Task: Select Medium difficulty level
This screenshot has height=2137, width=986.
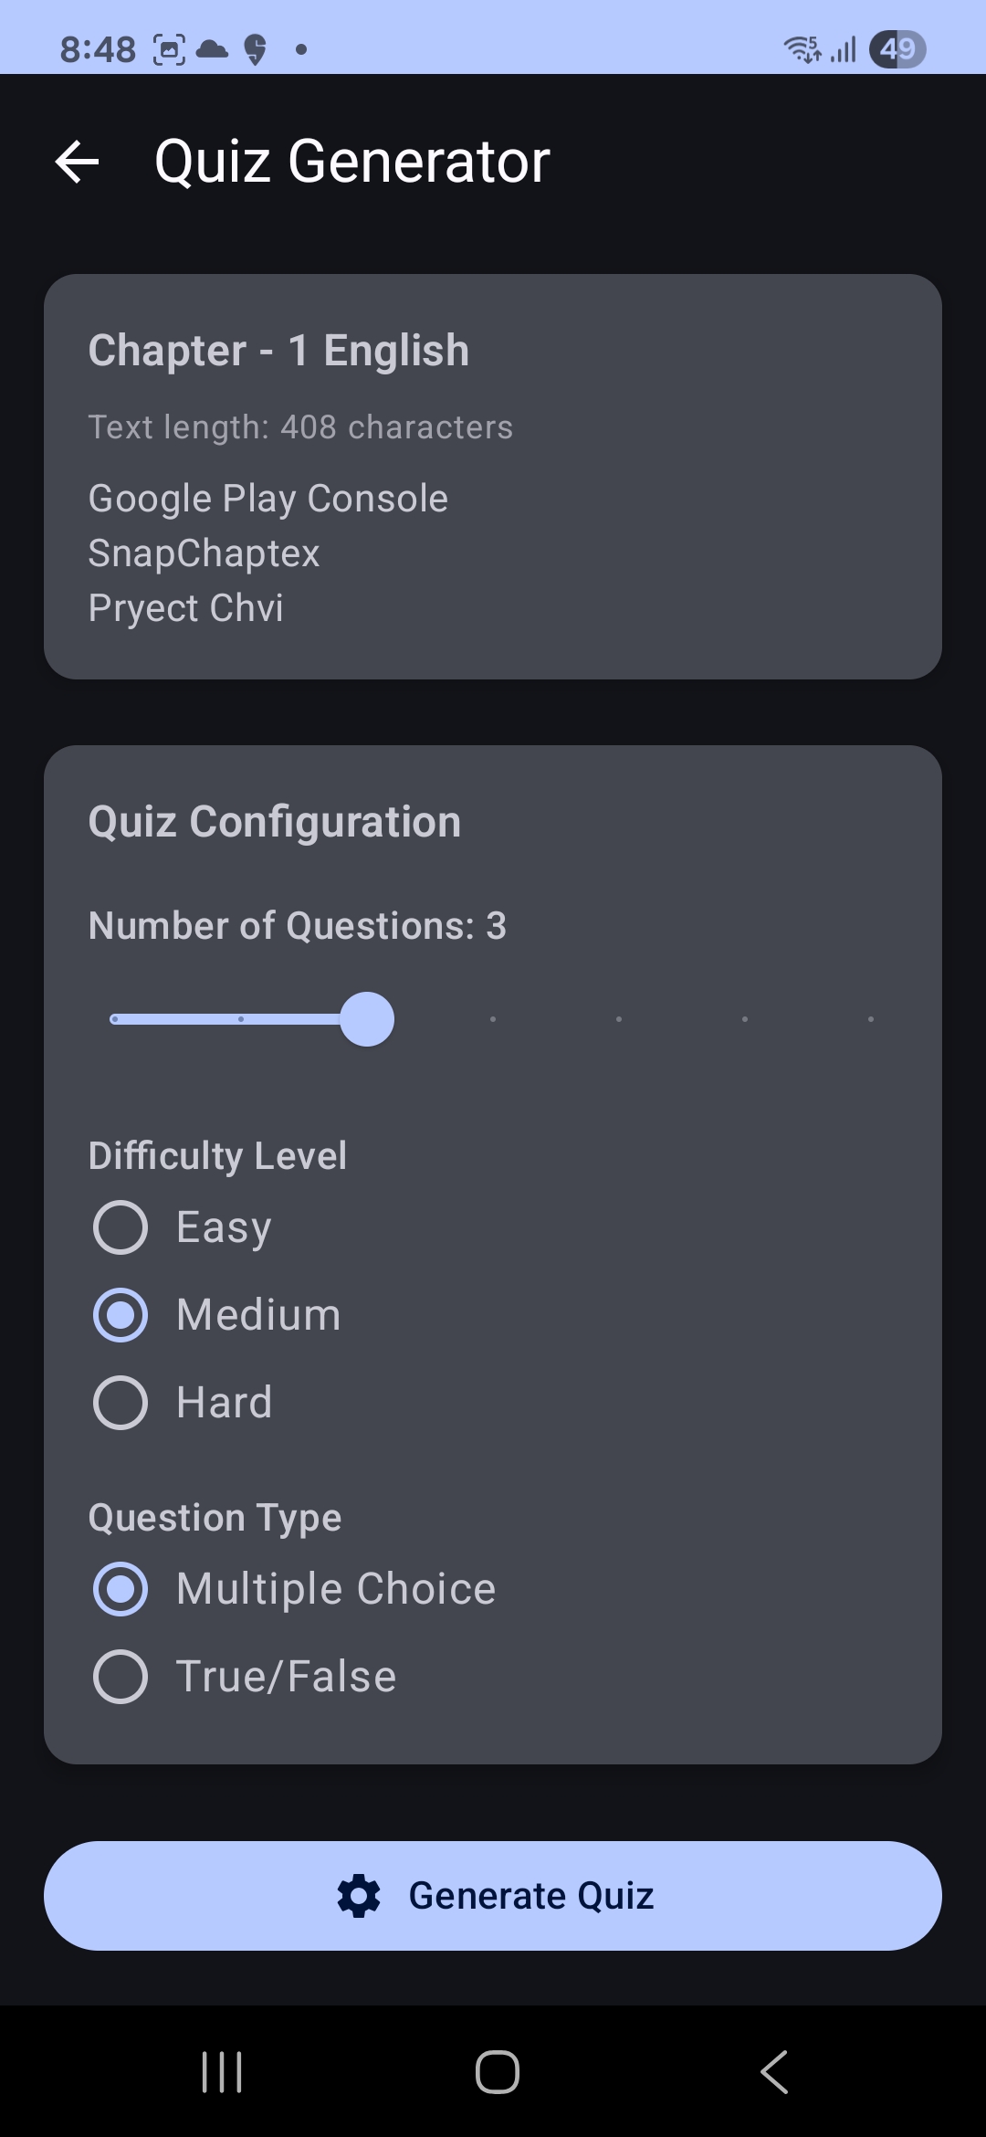Action: [x=120, y=1314]
